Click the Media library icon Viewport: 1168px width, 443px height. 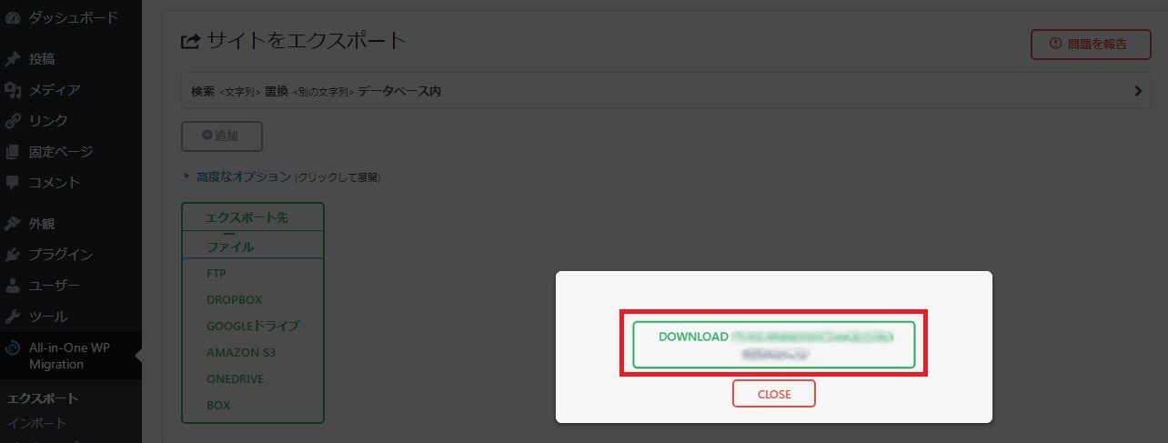[13, 90]
